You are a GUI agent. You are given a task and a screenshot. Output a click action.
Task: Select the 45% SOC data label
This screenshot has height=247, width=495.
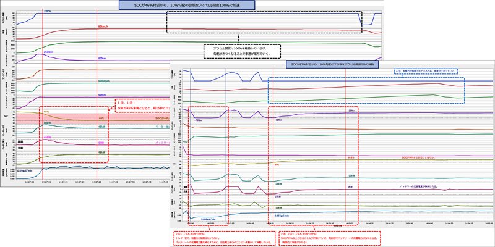coord(47,112)
